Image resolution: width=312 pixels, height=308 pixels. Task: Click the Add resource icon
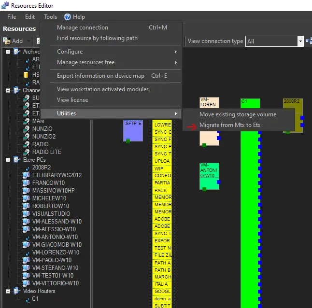coord(7,41)
